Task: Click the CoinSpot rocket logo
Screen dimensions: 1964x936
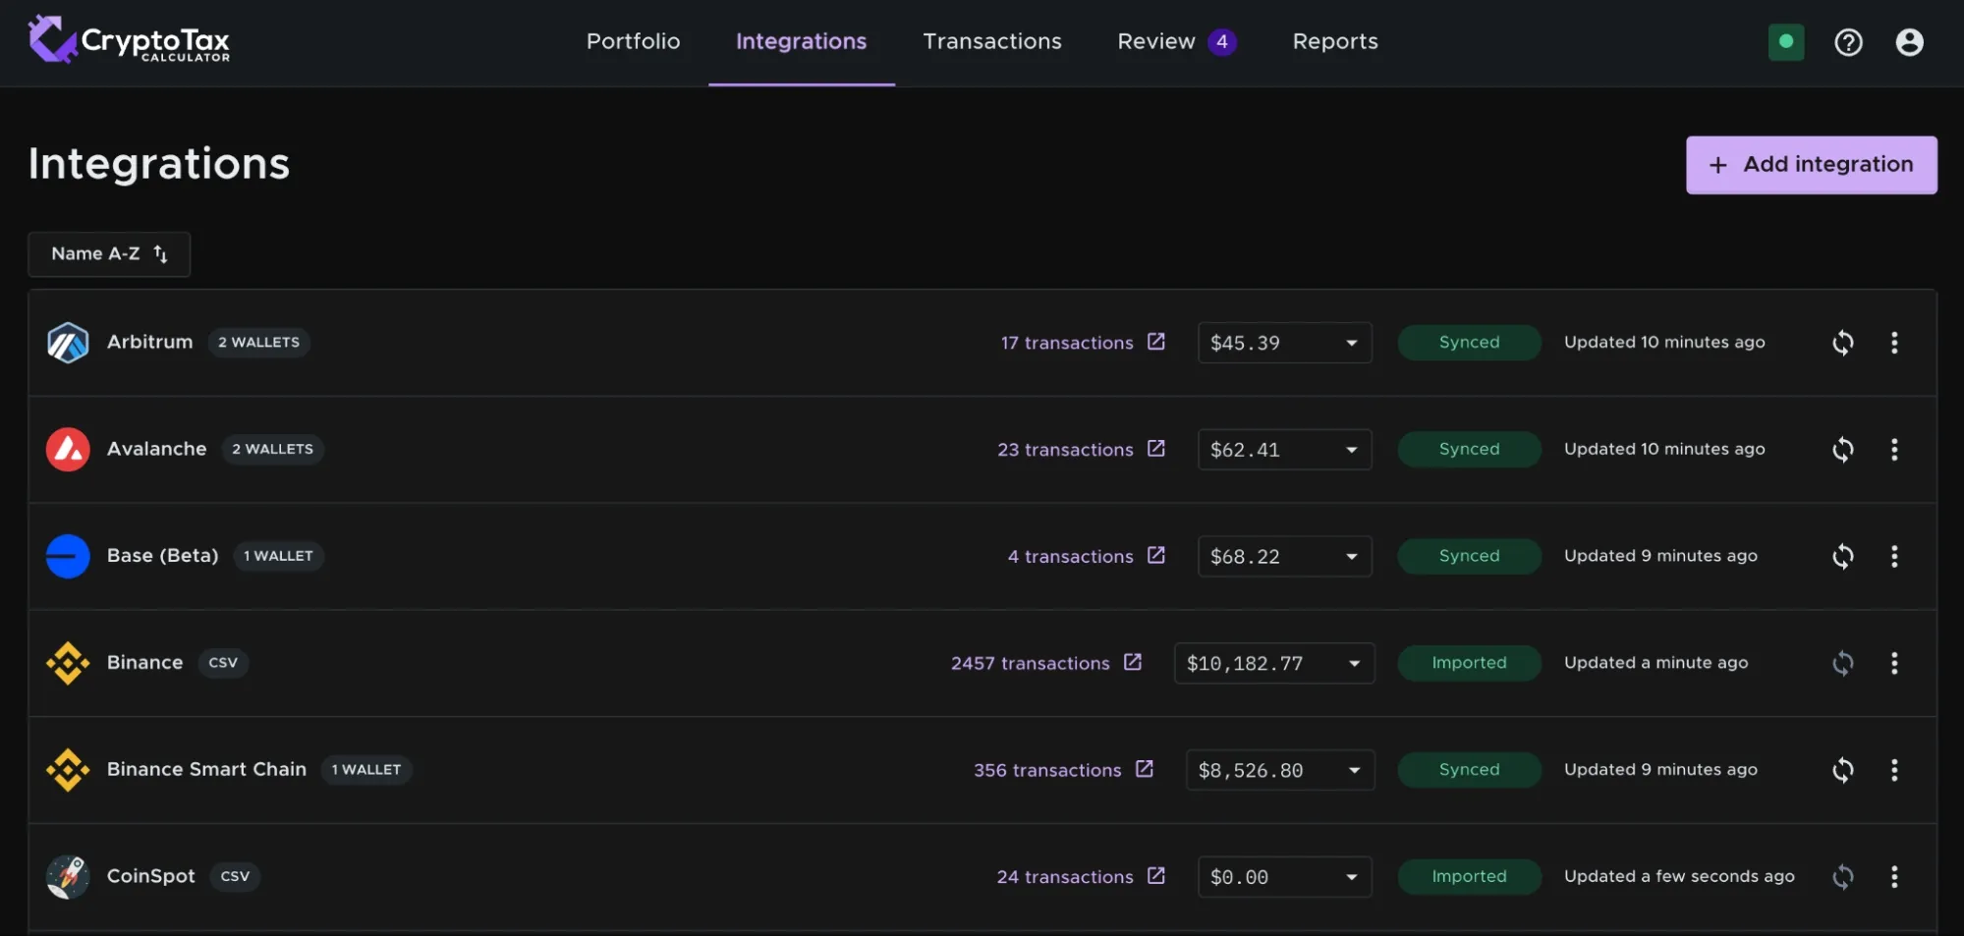Action: (x=68, y=877)
